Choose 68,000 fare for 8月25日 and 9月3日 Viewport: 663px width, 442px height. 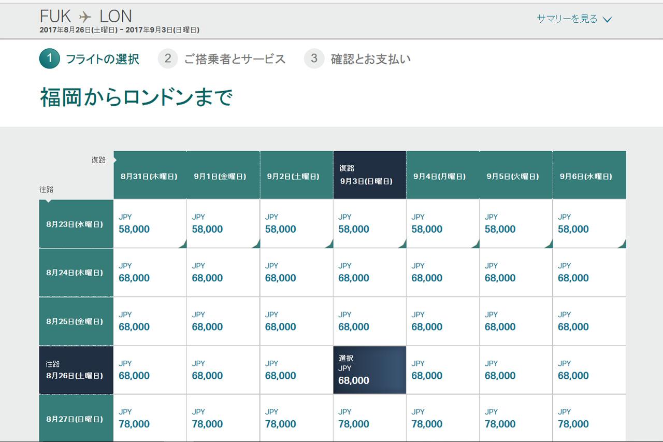[x=369, y=321]
